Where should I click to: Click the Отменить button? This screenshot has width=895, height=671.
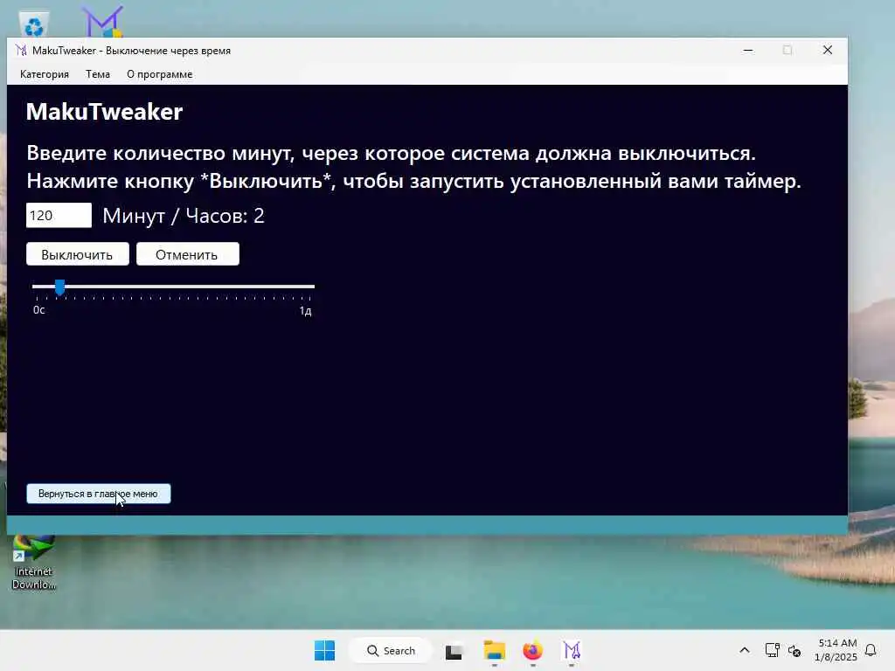point(188,254)
